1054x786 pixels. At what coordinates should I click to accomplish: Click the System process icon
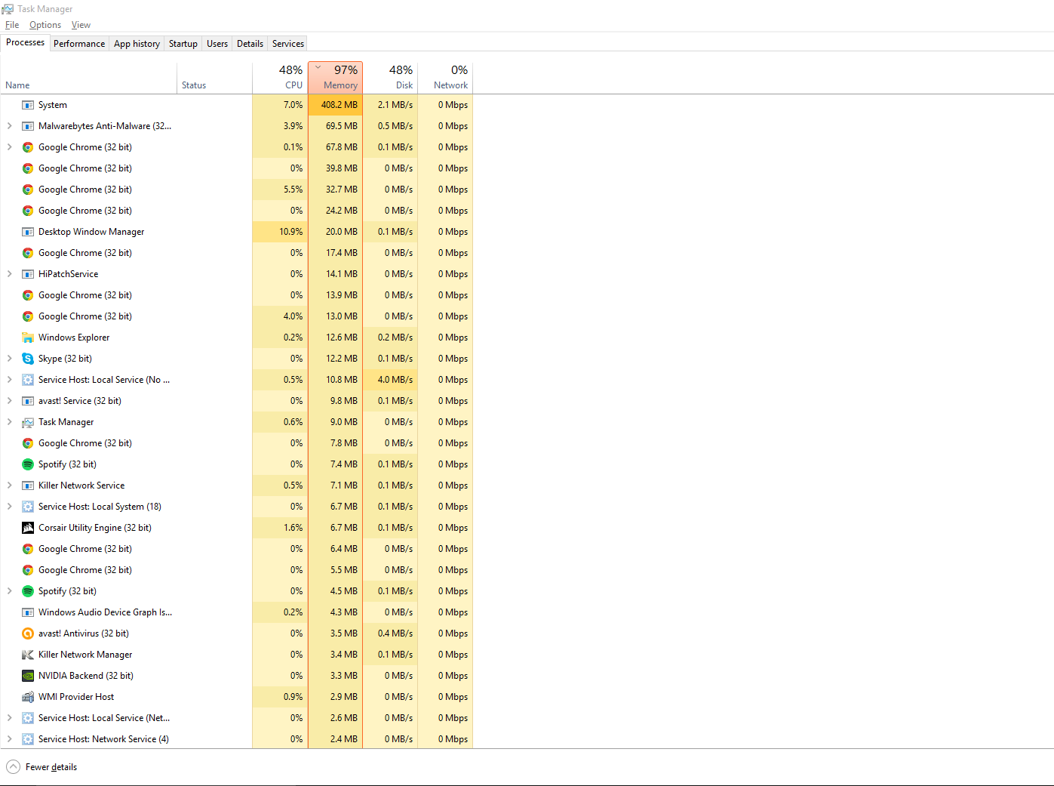pyautogui.click(x=28, y=105)
